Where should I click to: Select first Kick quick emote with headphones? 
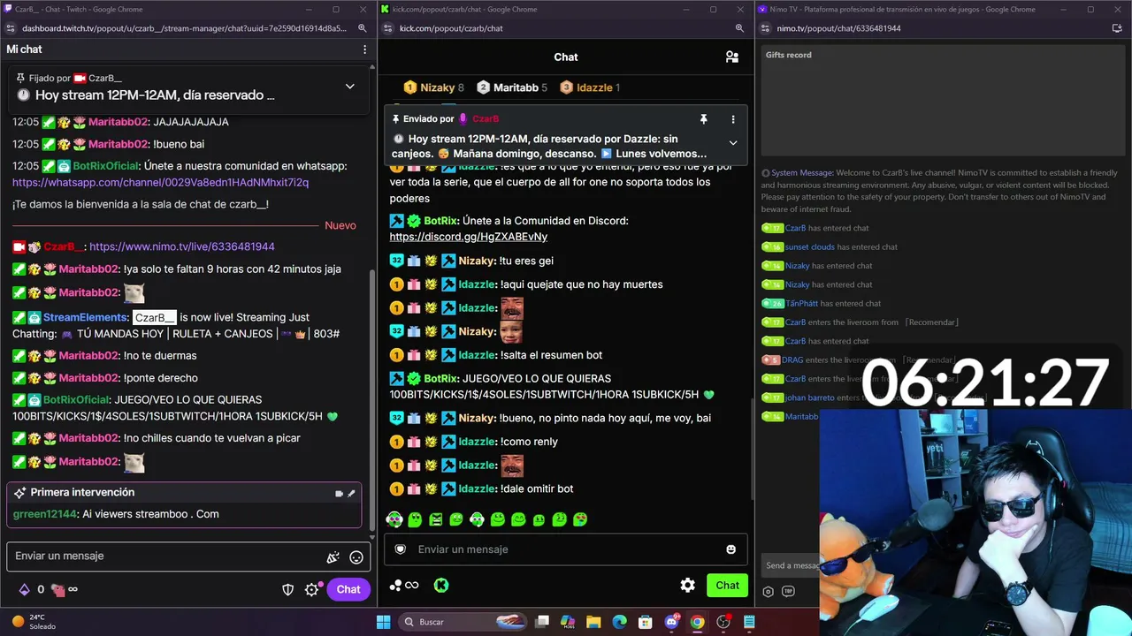394,519
